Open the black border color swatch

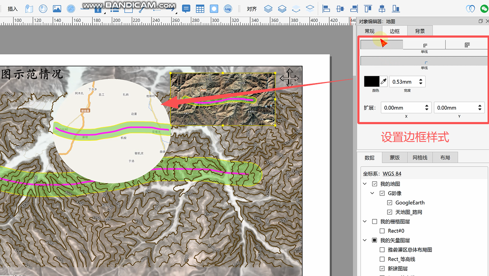click(372, 82)
